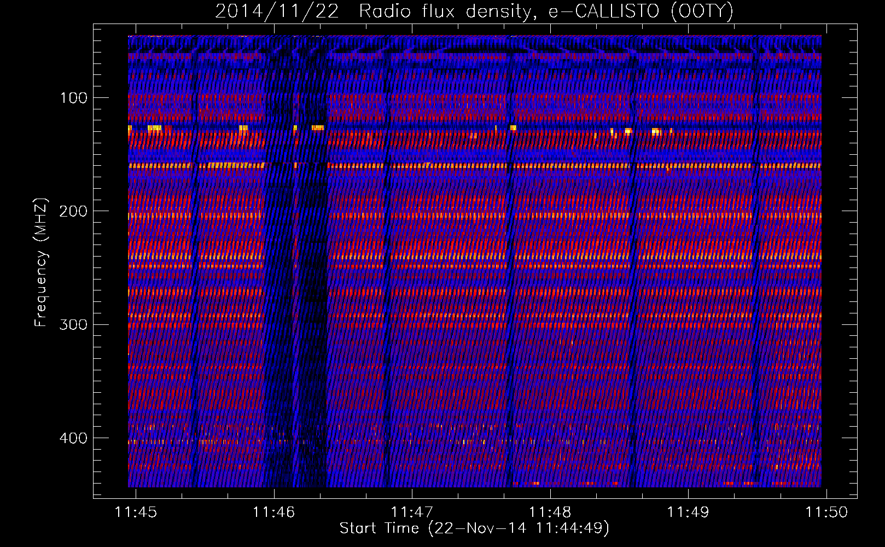Click the '11:46' time tick label
This screenshot has width=885, height=547.
(273, 512)
